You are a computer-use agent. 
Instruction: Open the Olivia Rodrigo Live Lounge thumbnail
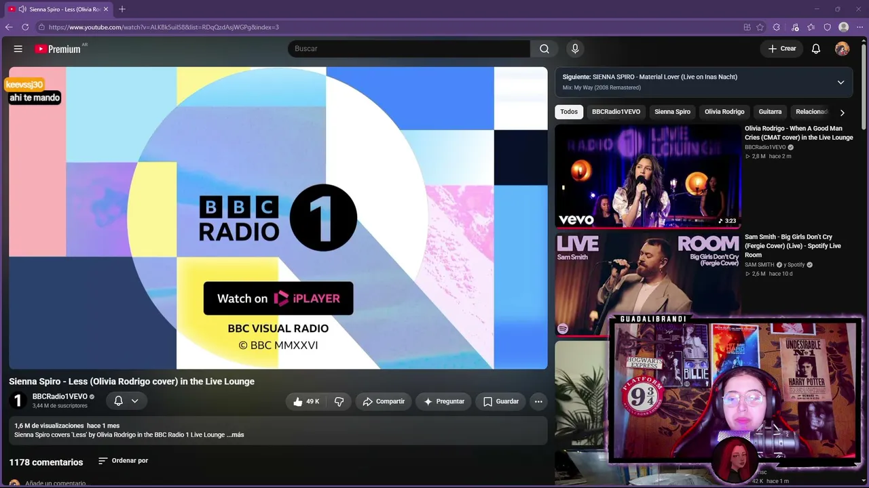click(648, 176)
